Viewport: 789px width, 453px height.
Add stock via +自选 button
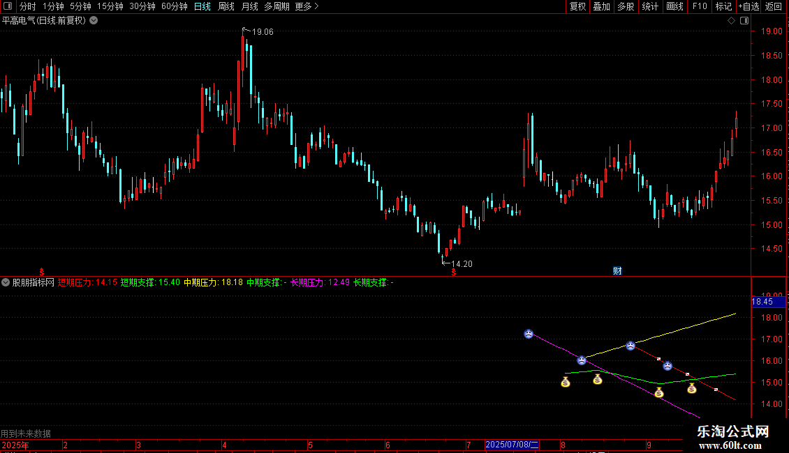click(x=749, y=6)
